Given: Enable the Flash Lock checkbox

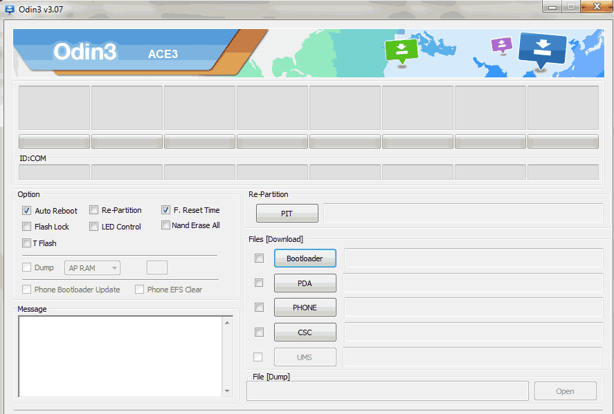Looking at the screenshot, I should point(26,226).
